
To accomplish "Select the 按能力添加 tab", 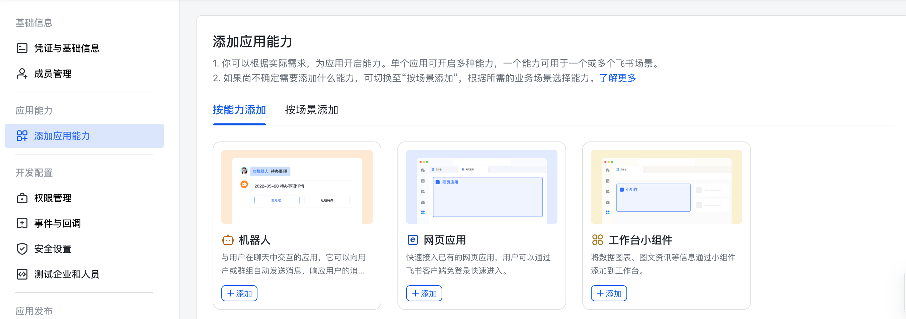I will pyautogui.click(x=239, y=110).
